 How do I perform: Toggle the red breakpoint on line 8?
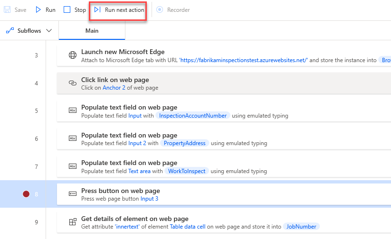pos(28,194)
